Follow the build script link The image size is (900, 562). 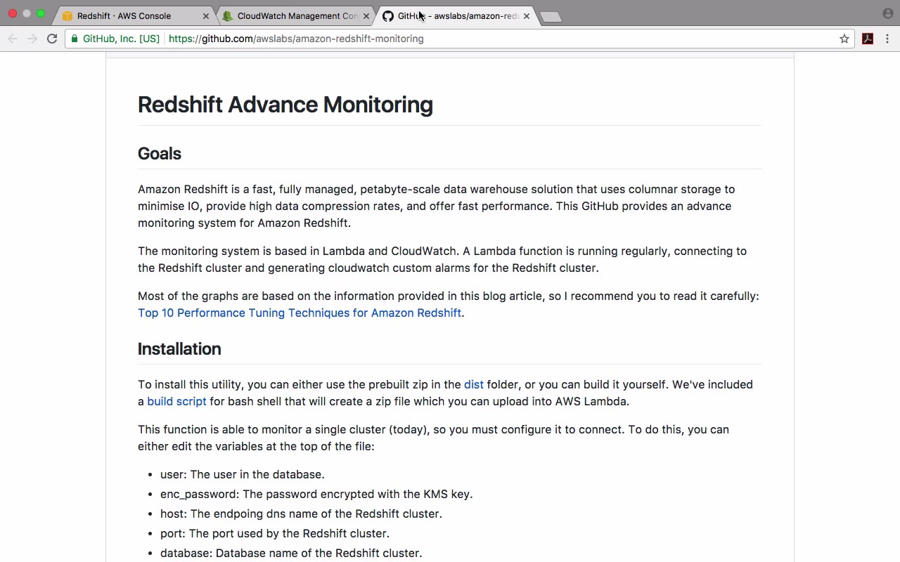pyautogui.click(x=176, y=401)
